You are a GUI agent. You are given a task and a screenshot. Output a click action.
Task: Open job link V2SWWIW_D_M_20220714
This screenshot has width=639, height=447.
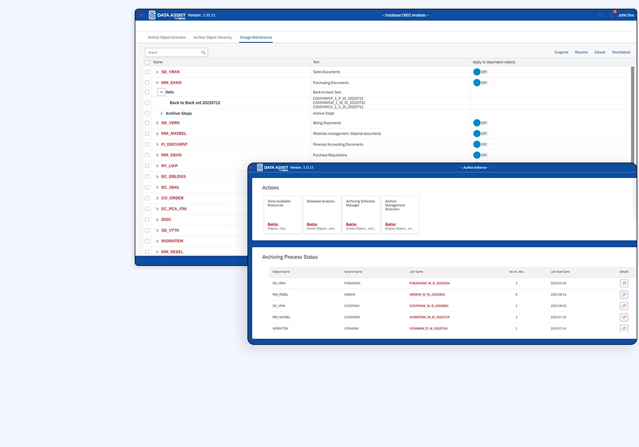[428, 329]
